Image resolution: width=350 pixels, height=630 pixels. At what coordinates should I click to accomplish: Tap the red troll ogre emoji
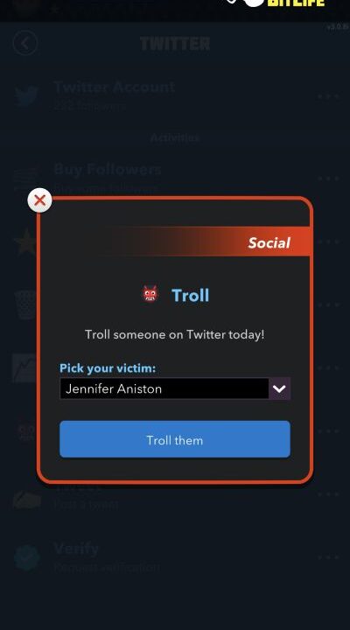[150, 294]
